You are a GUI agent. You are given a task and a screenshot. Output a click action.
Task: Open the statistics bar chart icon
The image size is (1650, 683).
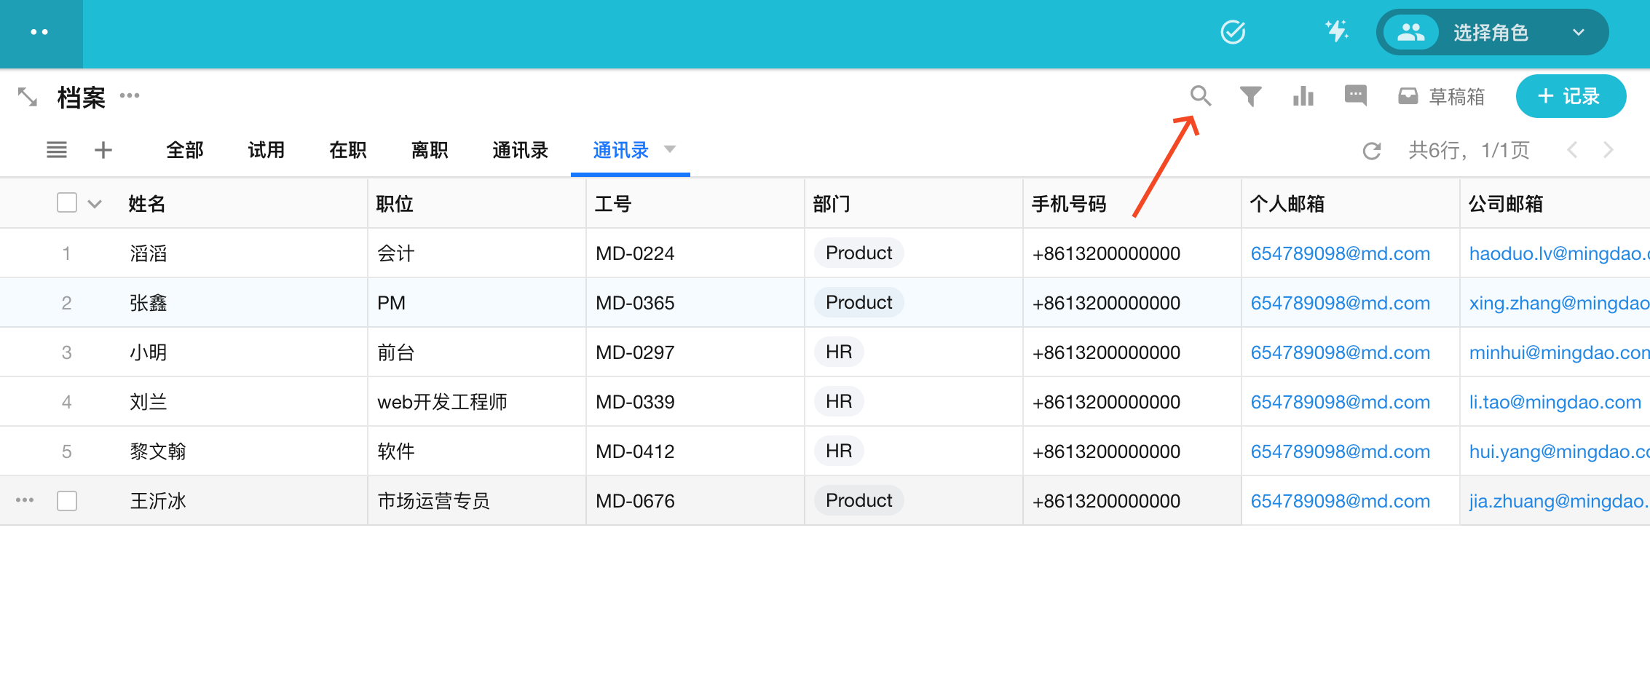pyautogui.click(x=1303, y=96)
